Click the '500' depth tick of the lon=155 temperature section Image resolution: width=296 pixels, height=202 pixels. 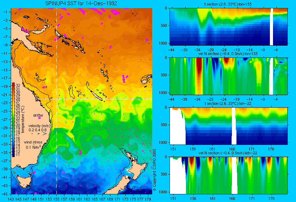tap(164, 25)
